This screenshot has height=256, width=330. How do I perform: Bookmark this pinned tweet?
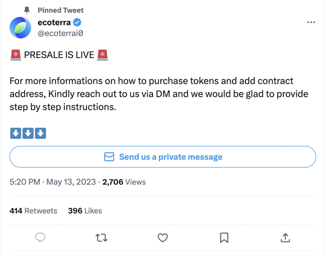224,238
